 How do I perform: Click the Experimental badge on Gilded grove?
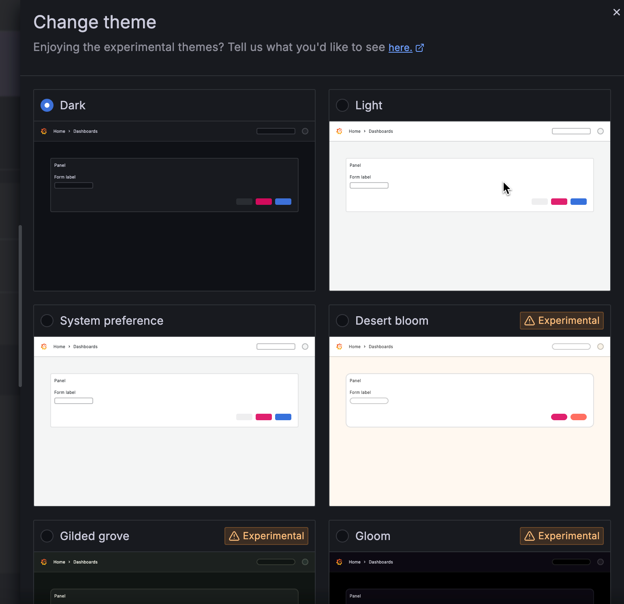pos(266,536)
